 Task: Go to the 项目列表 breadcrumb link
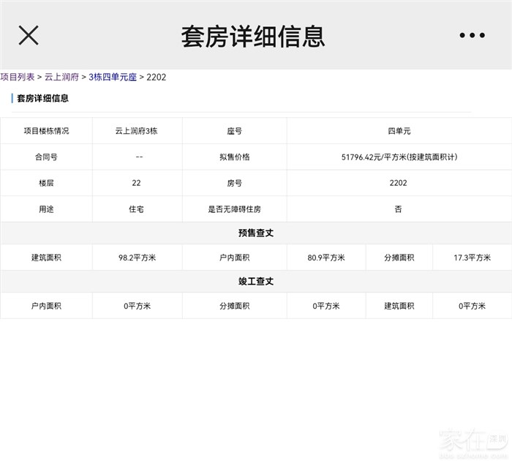(18, 77)
